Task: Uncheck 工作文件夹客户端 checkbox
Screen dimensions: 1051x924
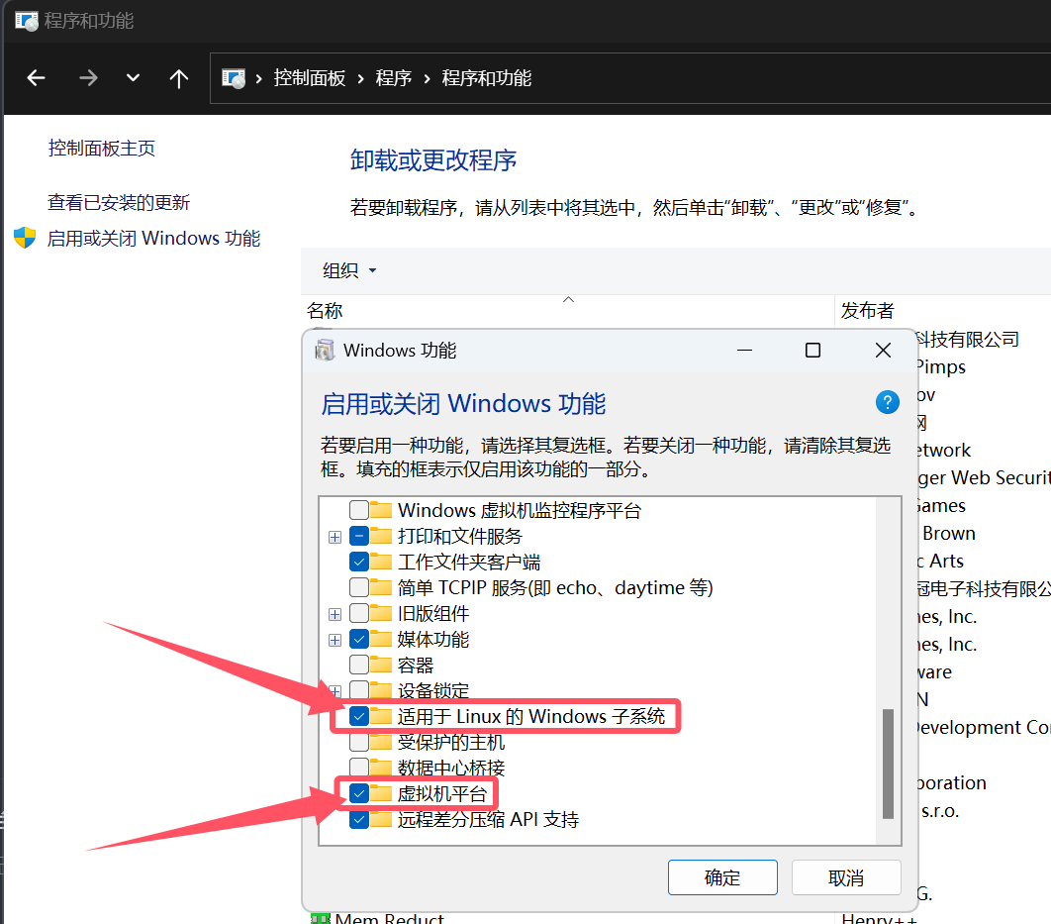Action: coord(359,562)
